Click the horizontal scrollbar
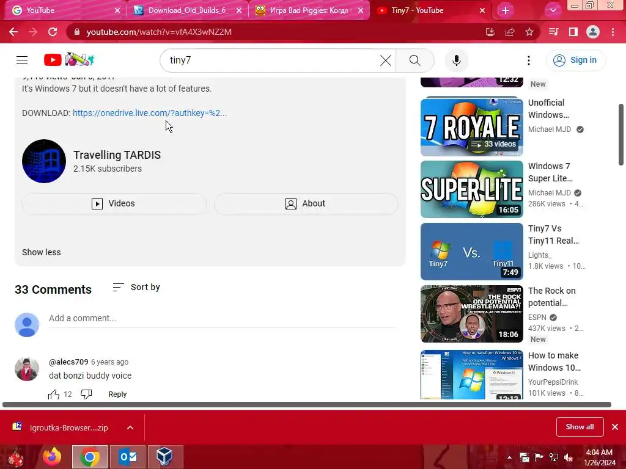The image size is (626, 469). [x=307, y=404]
